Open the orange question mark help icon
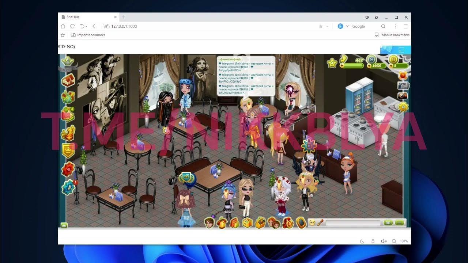Image resolution: width=468 pixels, height=263 pixels. tap(403, 75)
